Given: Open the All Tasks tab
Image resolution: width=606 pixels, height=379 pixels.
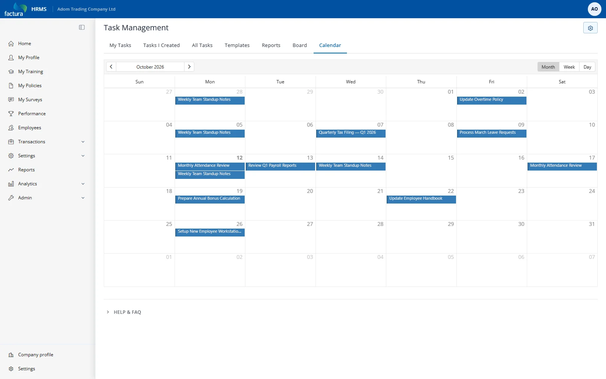Looking at the screenshot, I should (x=202, y=45).
